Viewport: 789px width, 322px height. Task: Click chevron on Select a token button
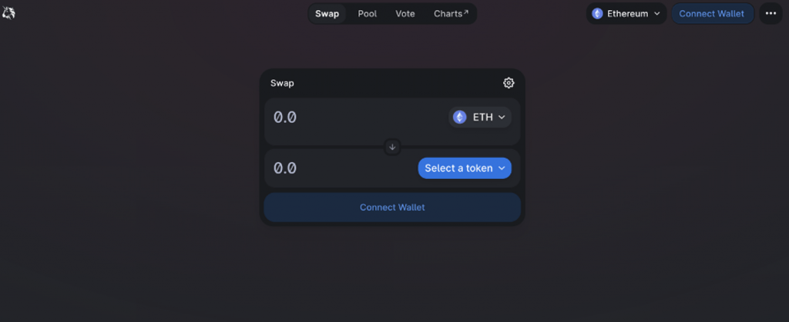pyautogui.click(x=501, y=168)
